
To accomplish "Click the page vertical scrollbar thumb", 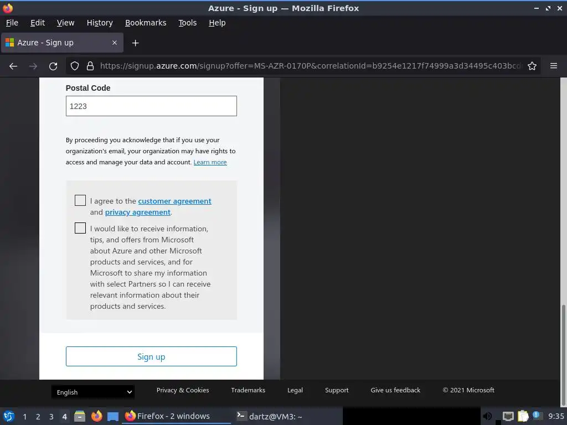I will 563,355.
